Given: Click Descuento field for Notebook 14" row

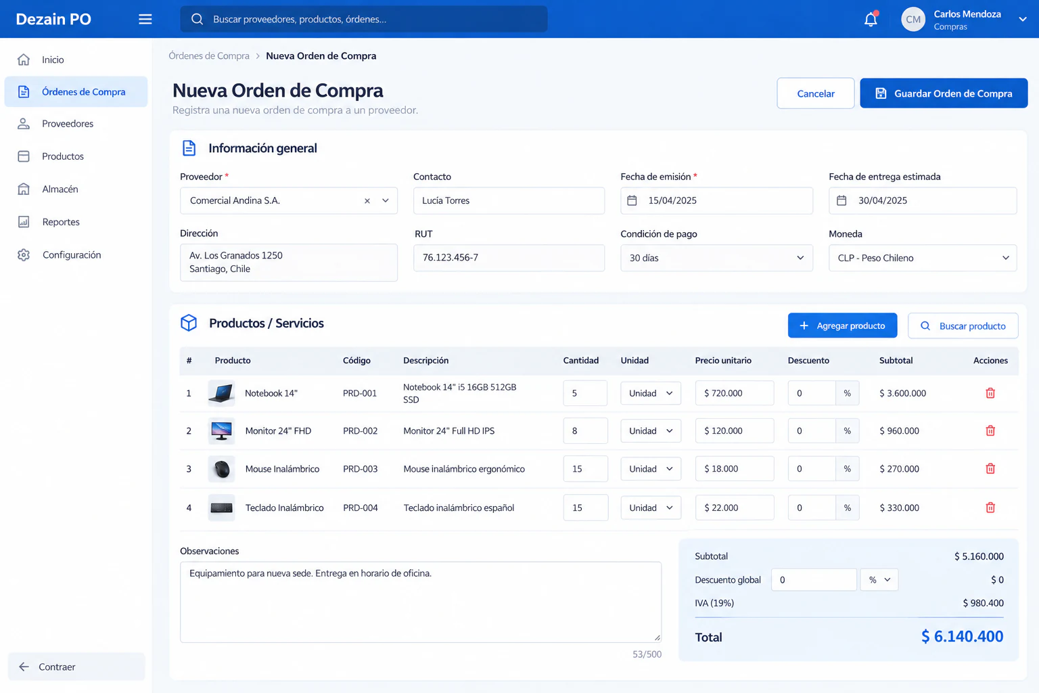Looking at the screenshot, I should [x=812, y=393].
